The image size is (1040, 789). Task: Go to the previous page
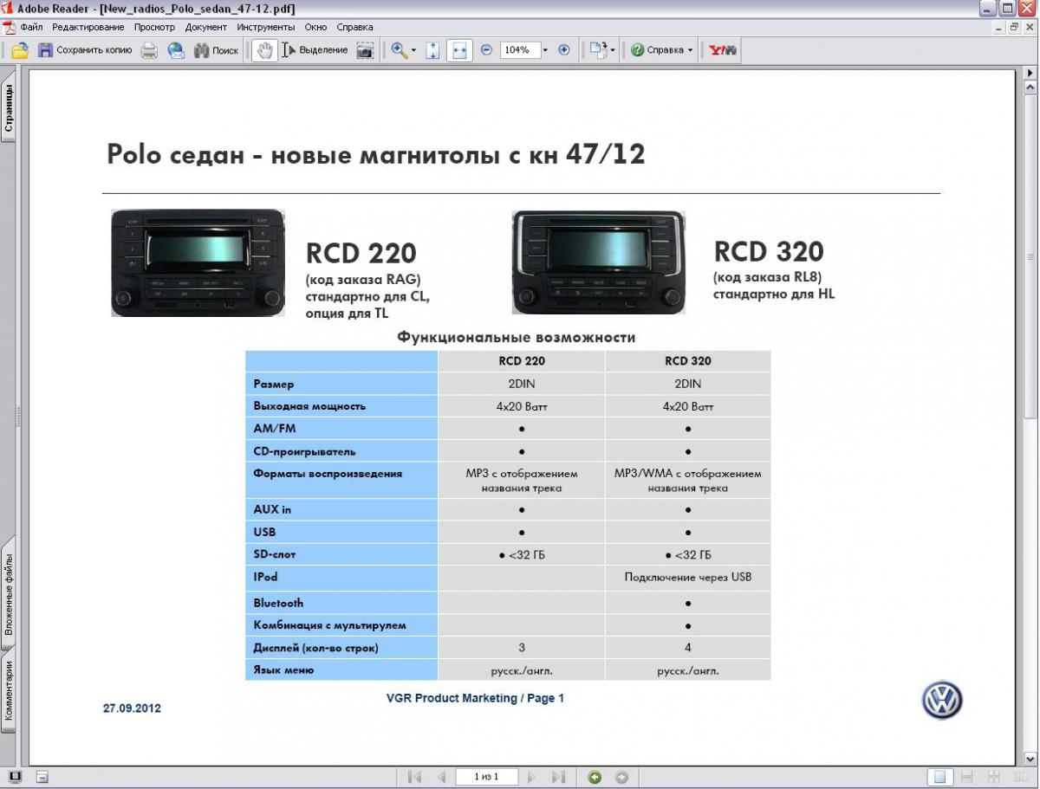(x=441, y=777)
